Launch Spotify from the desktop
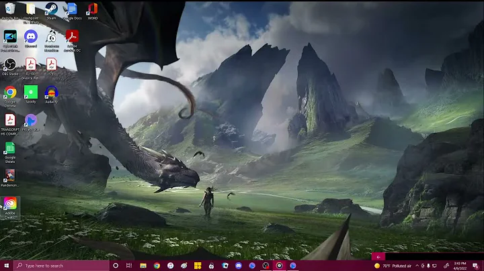 tap(30, 95)
